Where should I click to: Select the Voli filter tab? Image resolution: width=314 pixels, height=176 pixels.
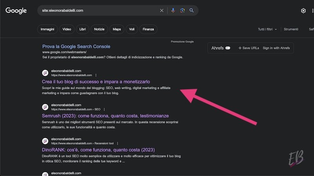pos(132,29)
